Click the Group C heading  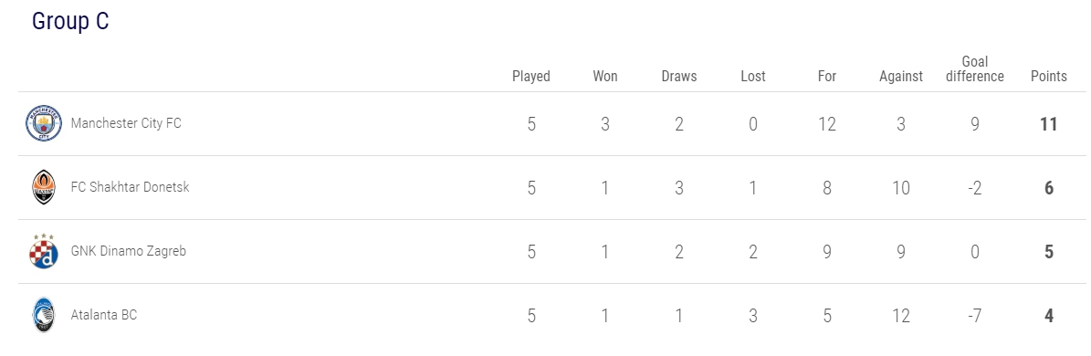pos(70,22)
